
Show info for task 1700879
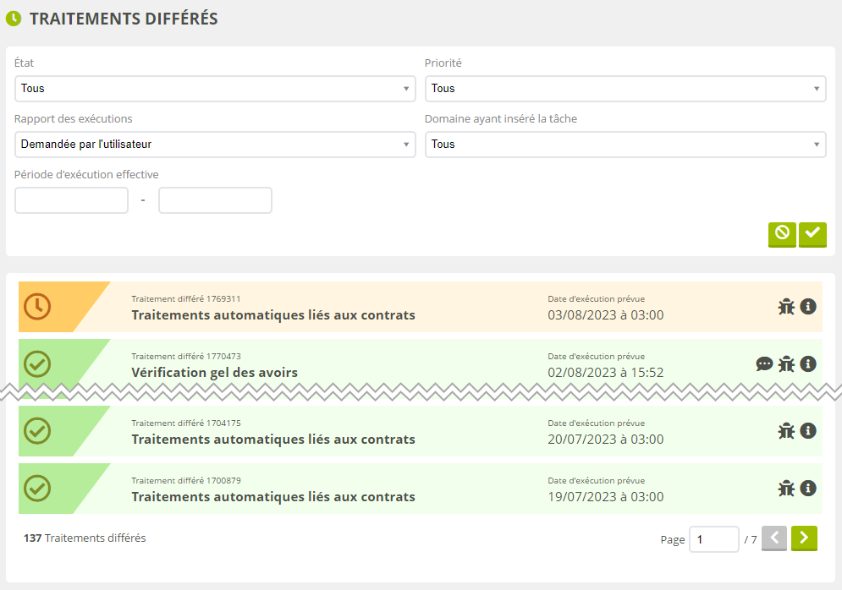click(808, 489)
